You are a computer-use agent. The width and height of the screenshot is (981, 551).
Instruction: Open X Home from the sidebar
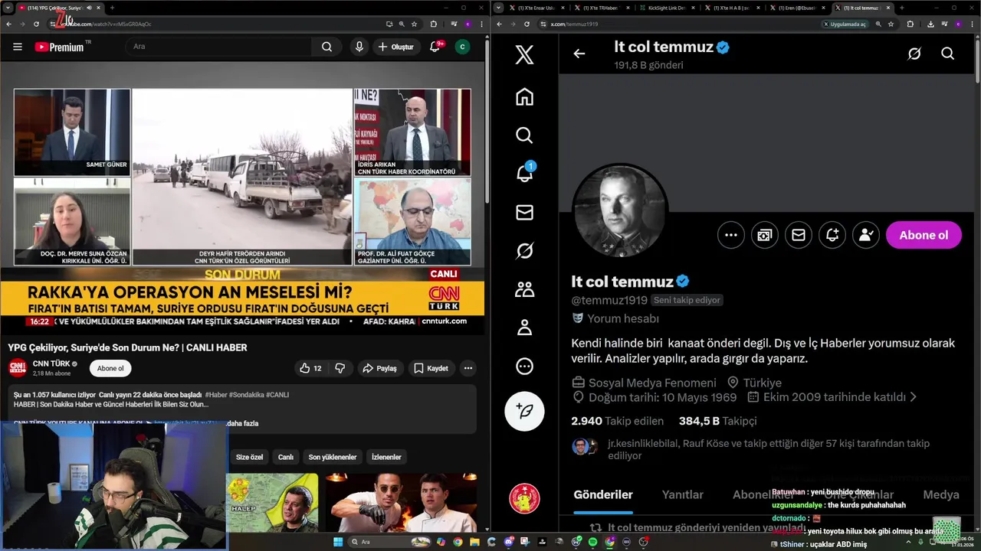pyautogui.click(x=524, y=97)
